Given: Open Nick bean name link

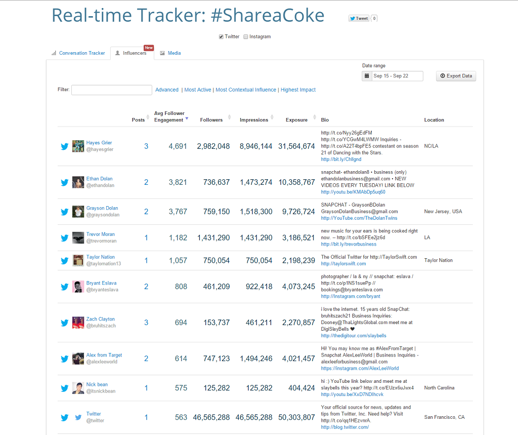Looking at the screenshot, I should coord(97,385).
